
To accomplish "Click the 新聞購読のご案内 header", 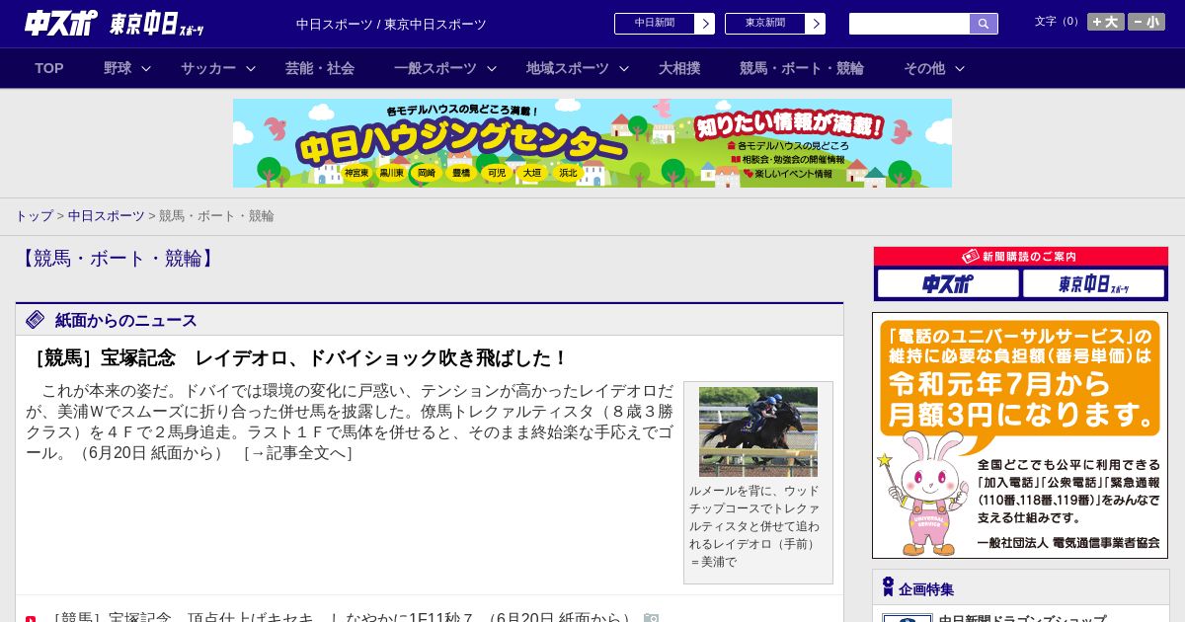I will point(1021,257).
